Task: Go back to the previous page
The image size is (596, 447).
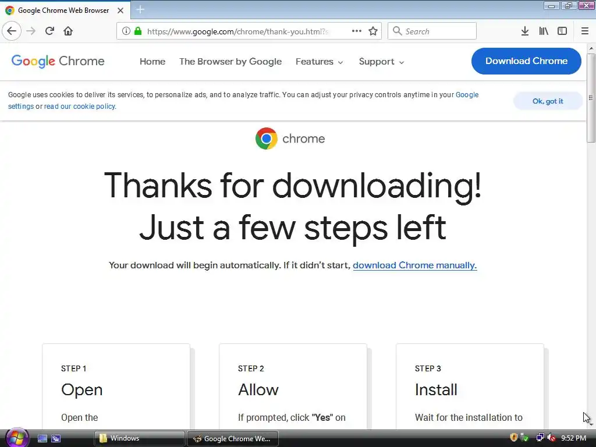Action: pos(12,31)
